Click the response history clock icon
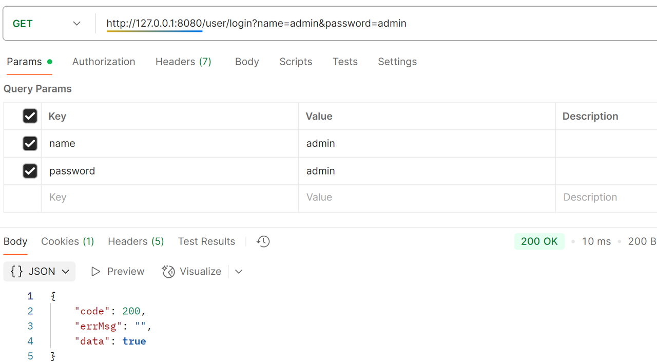This screenshot has height=362, width=657. point(263,241)
